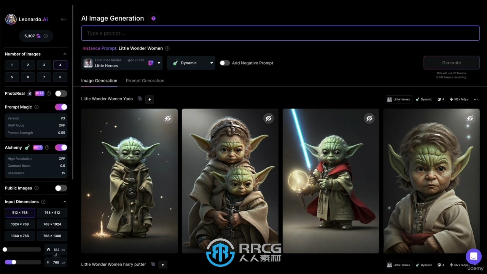Screen dimensions: 487x274
Task: Toggle visibility on lightsaber Yoda image
Action: [x=369, y=118]
